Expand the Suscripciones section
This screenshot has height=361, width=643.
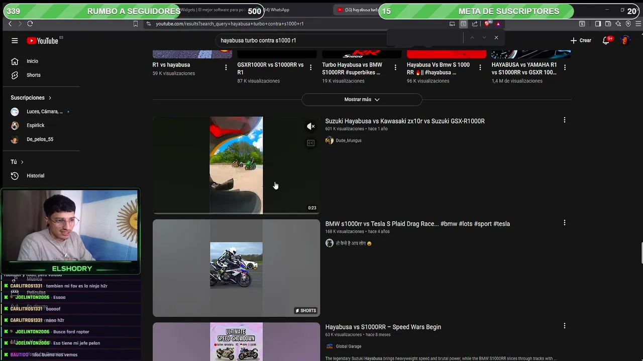(31, 98)
